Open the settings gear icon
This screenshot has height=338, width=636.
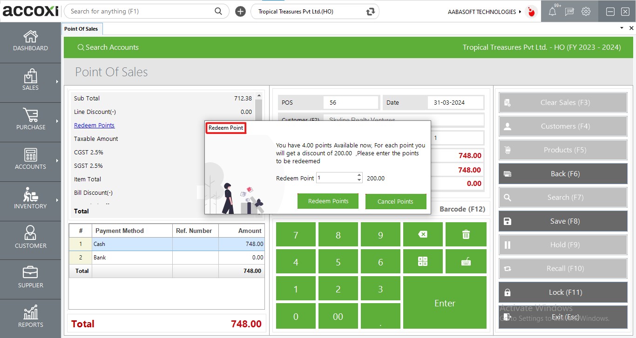point(586,12)
